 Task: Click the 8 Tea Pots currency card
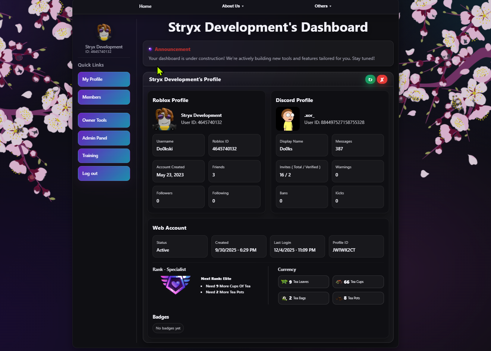[358, 298]
